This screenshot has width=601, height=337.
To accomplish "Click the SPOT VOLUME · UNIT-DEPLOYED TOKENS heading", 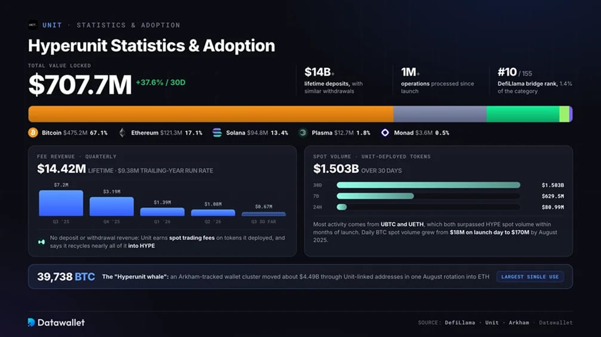I will [x=372, y=157].
